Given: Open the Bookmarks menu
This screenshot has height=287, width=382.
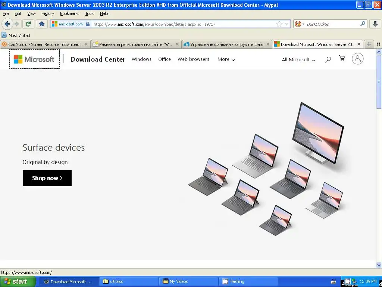Looking at the screenshot, I should pyautogui.click(x=70, y=13).
